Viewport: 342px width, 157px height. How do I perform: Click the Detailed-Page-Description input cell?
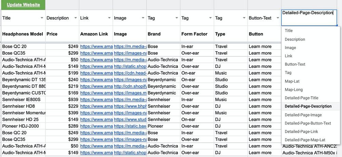(x=309, y=18)
